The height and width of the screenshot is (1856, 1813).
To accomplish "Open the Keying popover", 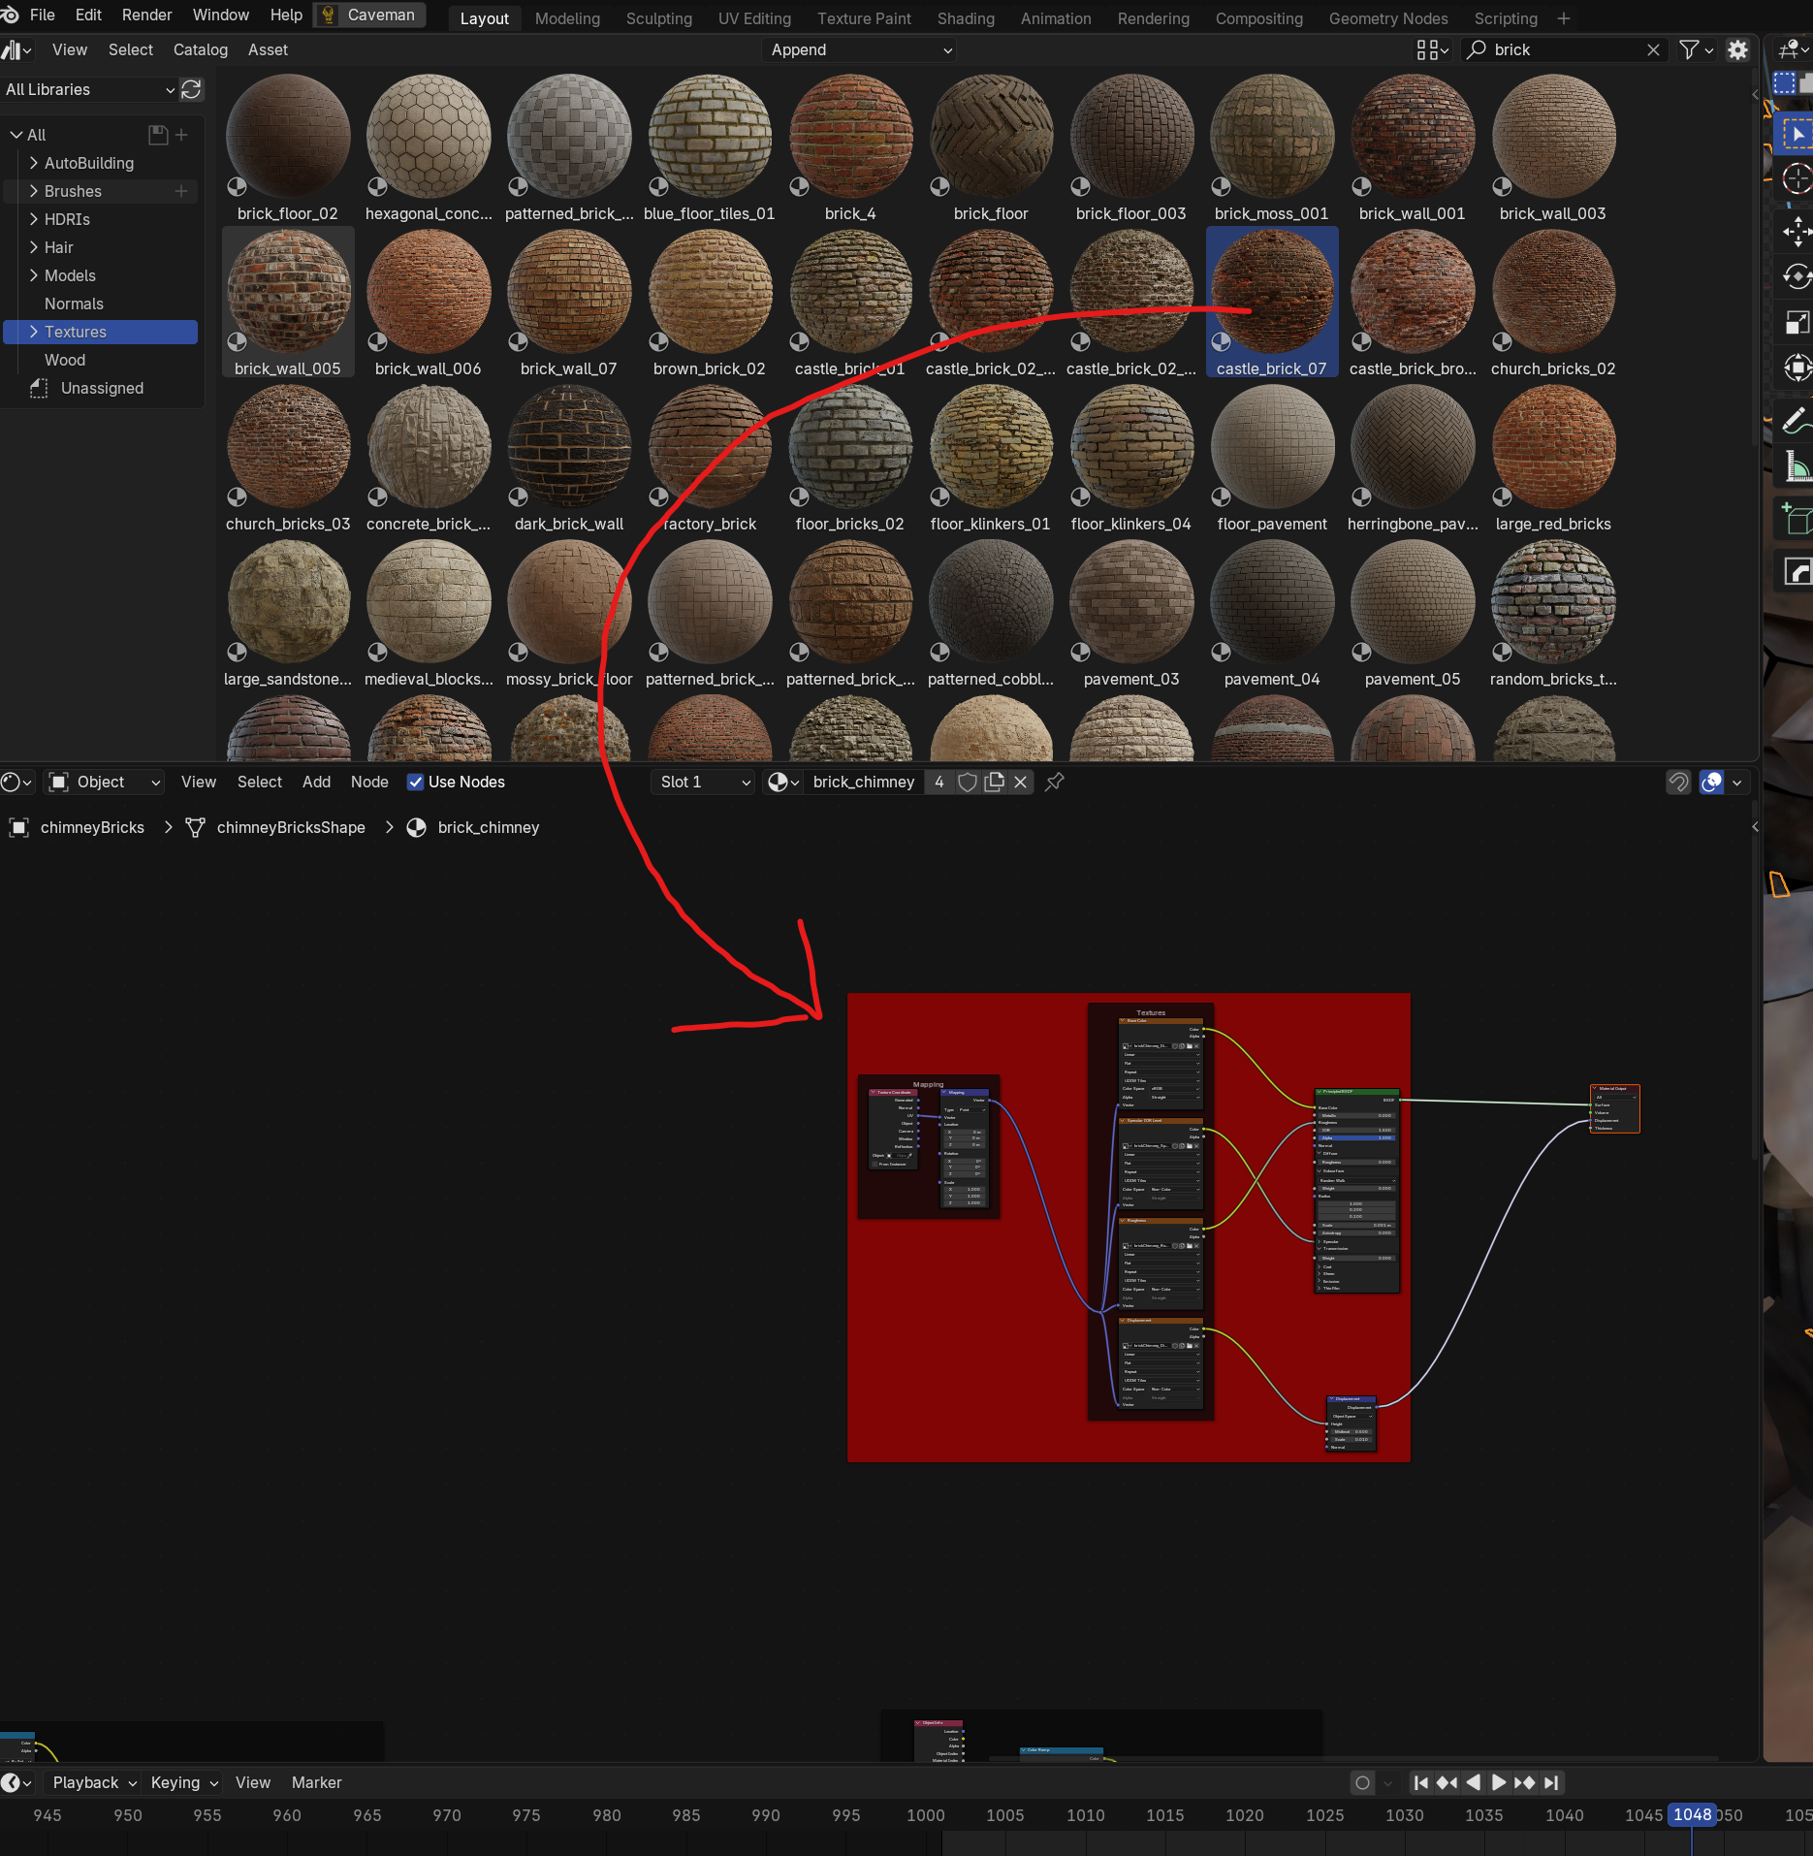I will [x=184, y=1782].
